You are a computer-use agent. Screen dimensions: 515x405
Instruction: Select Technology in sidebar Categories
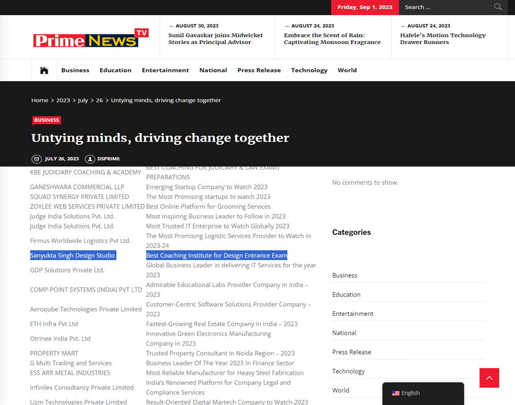click(348, 371)
